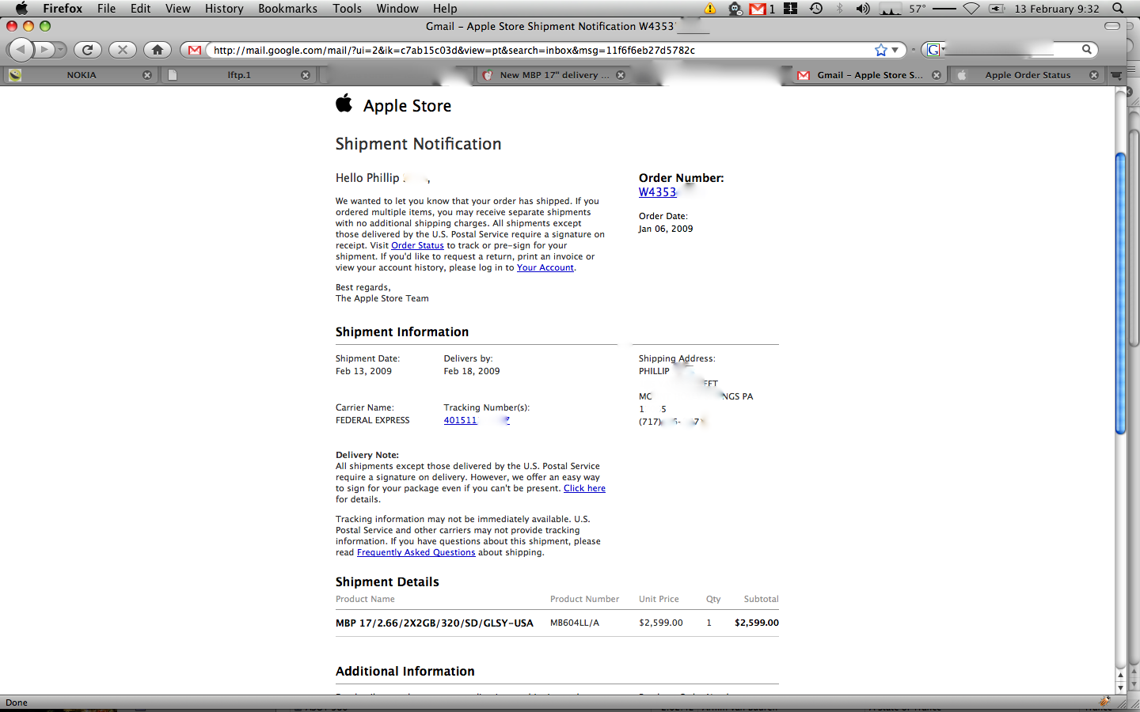
Task: Click the vertical scrollbar thumb
Action: click(x=1120, y=293)
